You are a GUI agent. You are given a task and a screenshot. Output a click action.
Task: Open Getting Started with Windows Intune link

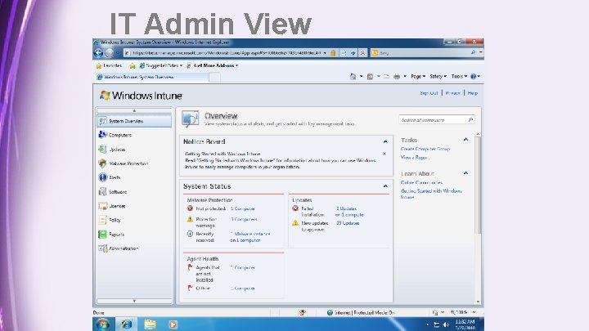[431, 194]
